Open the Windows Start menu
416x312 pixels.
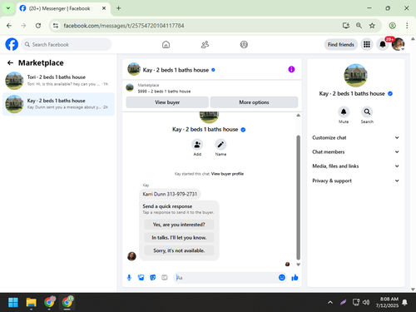pos(13,302)
